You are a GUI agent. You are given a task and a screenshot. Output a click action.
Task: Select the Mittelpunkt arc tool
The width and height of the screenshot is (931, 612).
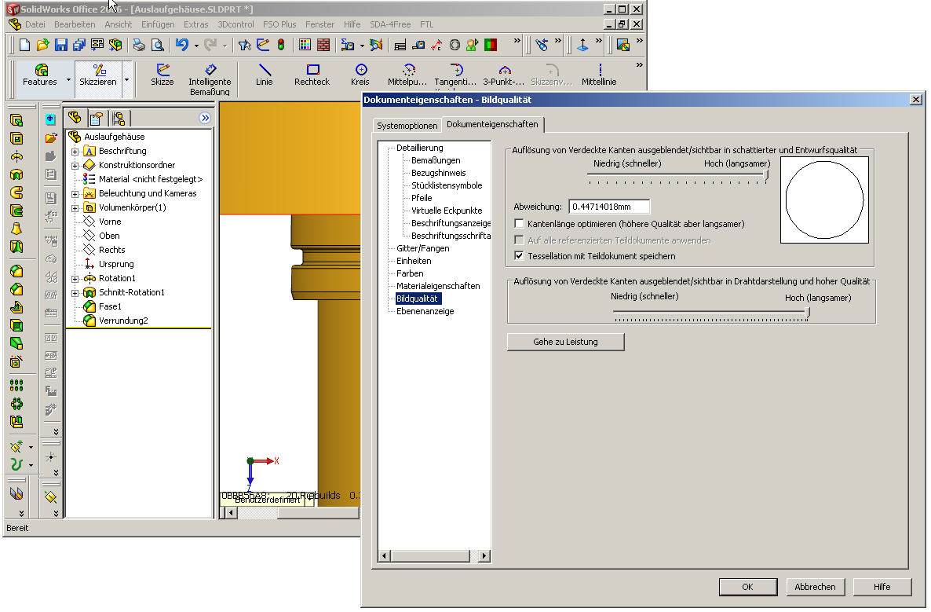pos(407,75)
